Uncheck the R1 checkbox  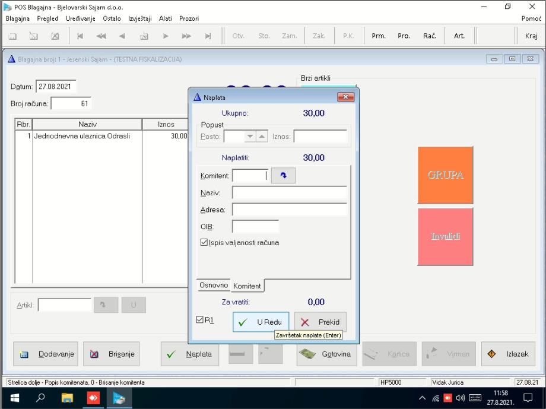(200, 319)
